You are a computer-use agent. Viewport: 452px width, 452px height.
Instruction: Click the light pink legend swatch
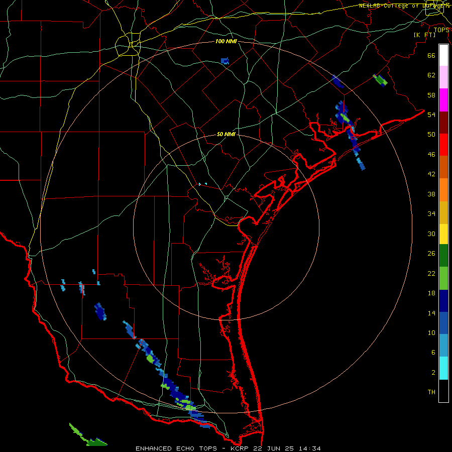(x=443, y=77)
